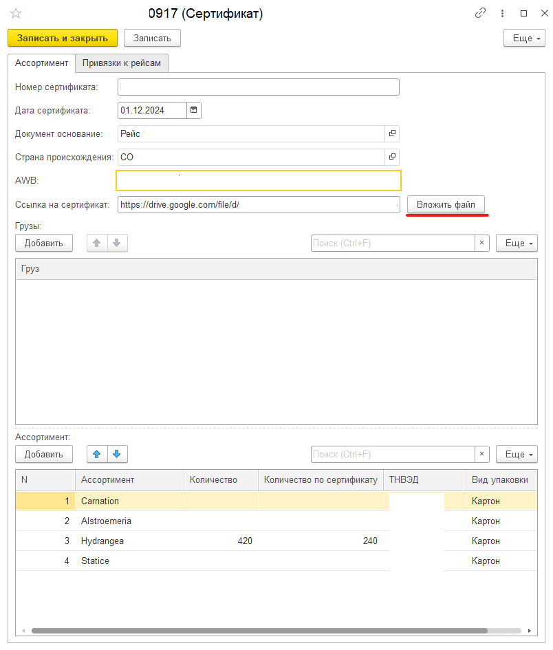Open the linked Рейс base document

click(392, 134)
